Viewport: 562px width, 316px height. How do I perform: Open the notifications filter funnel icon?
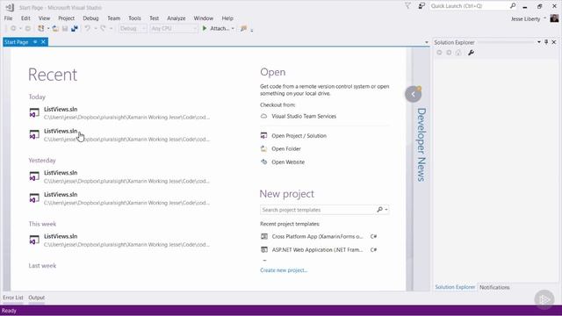[407, 6]
